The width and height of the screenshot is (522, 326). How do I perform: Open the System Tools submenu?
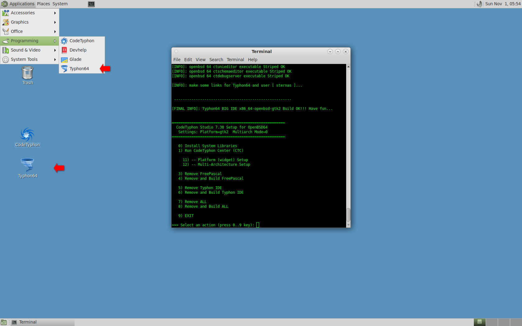tap(30, 59)
